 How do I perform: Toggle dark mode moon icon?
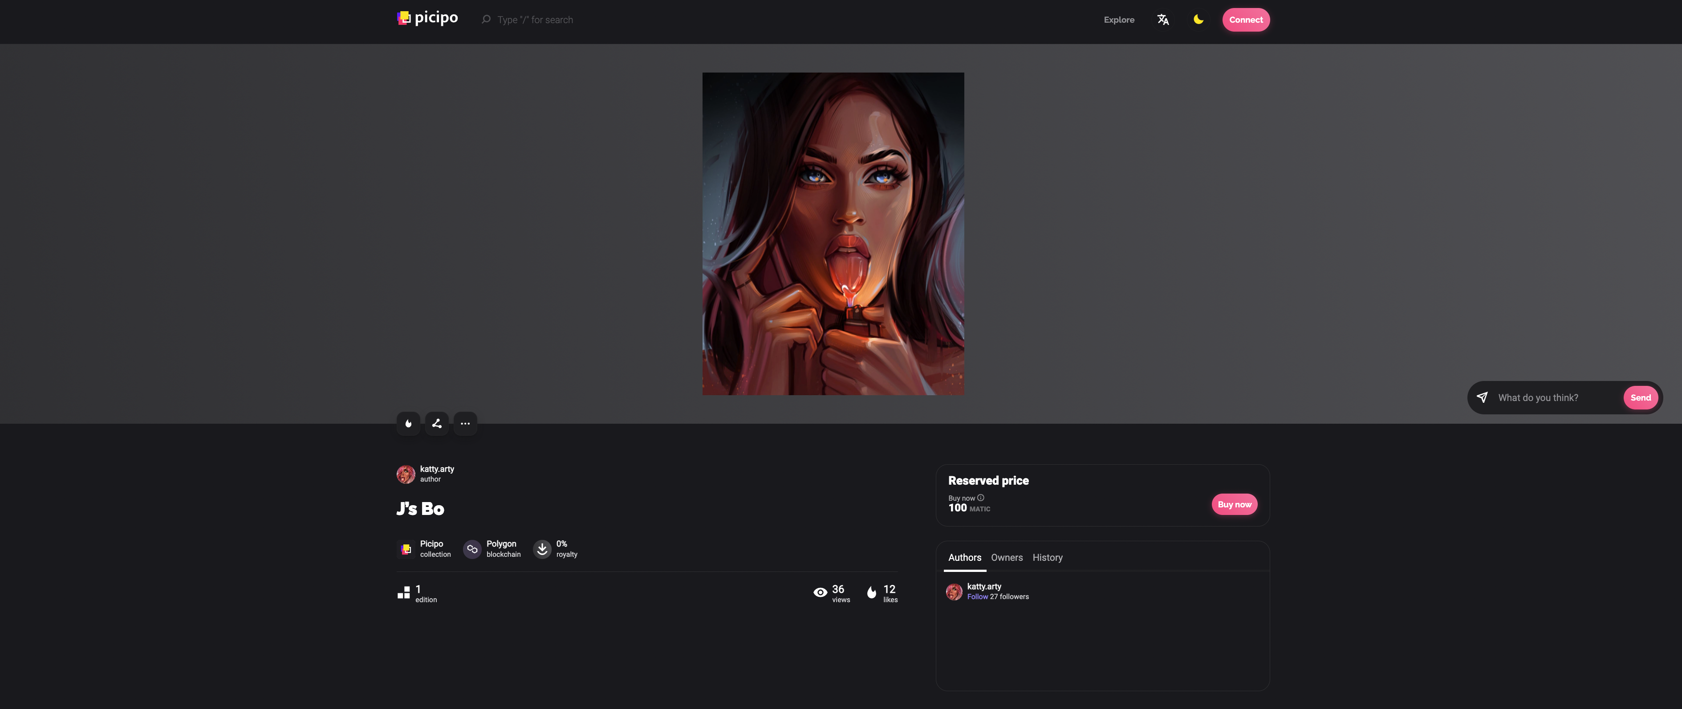click(1198, 20)
